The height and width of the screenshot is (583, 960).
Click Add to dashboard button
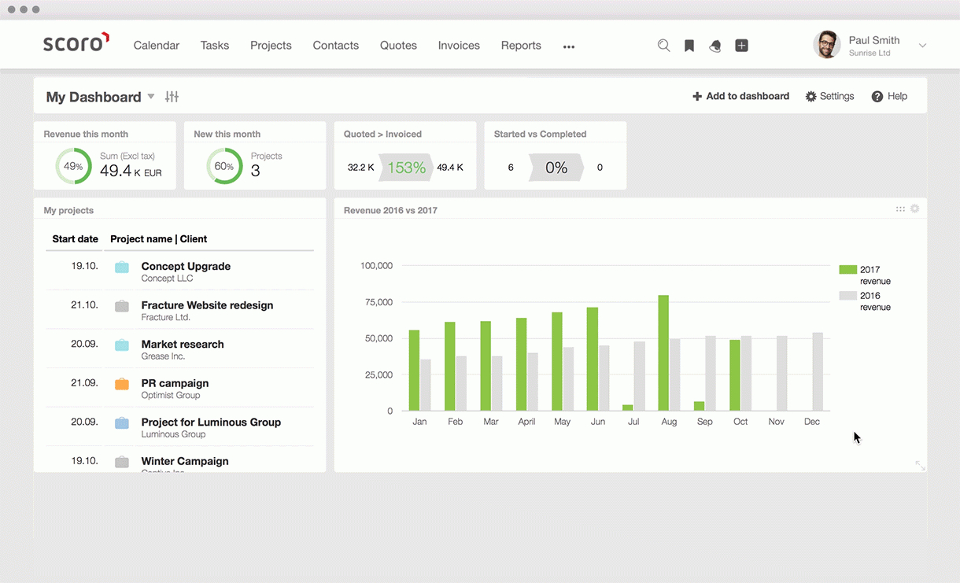(740, 96)
